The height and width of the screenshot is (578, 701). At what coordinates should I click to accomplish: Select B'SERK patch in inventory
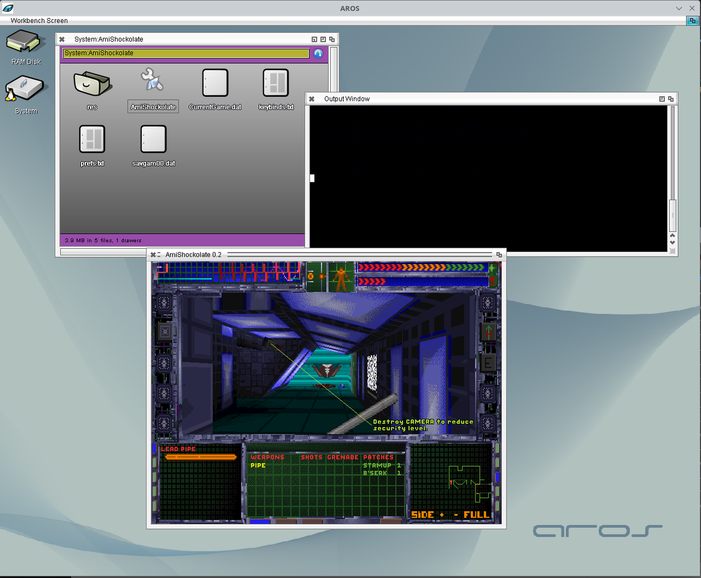click(382, 473)
